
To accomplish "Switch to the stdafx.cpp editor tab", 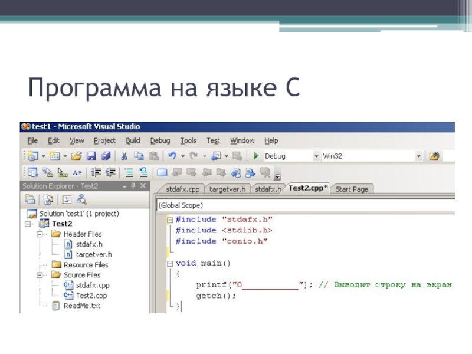I will point(182,189).
